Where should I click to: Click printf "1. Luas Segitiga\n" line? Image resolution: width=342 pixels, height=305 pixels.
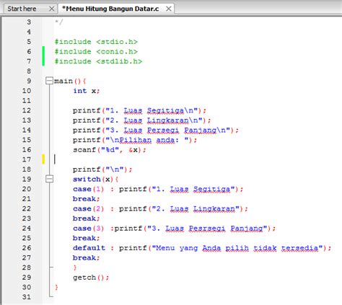coord(139,110)
